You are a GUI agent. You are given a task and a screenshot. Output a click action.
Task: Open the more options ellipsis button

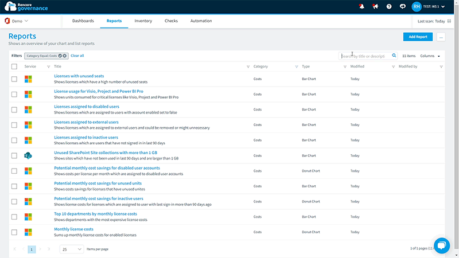441,37
